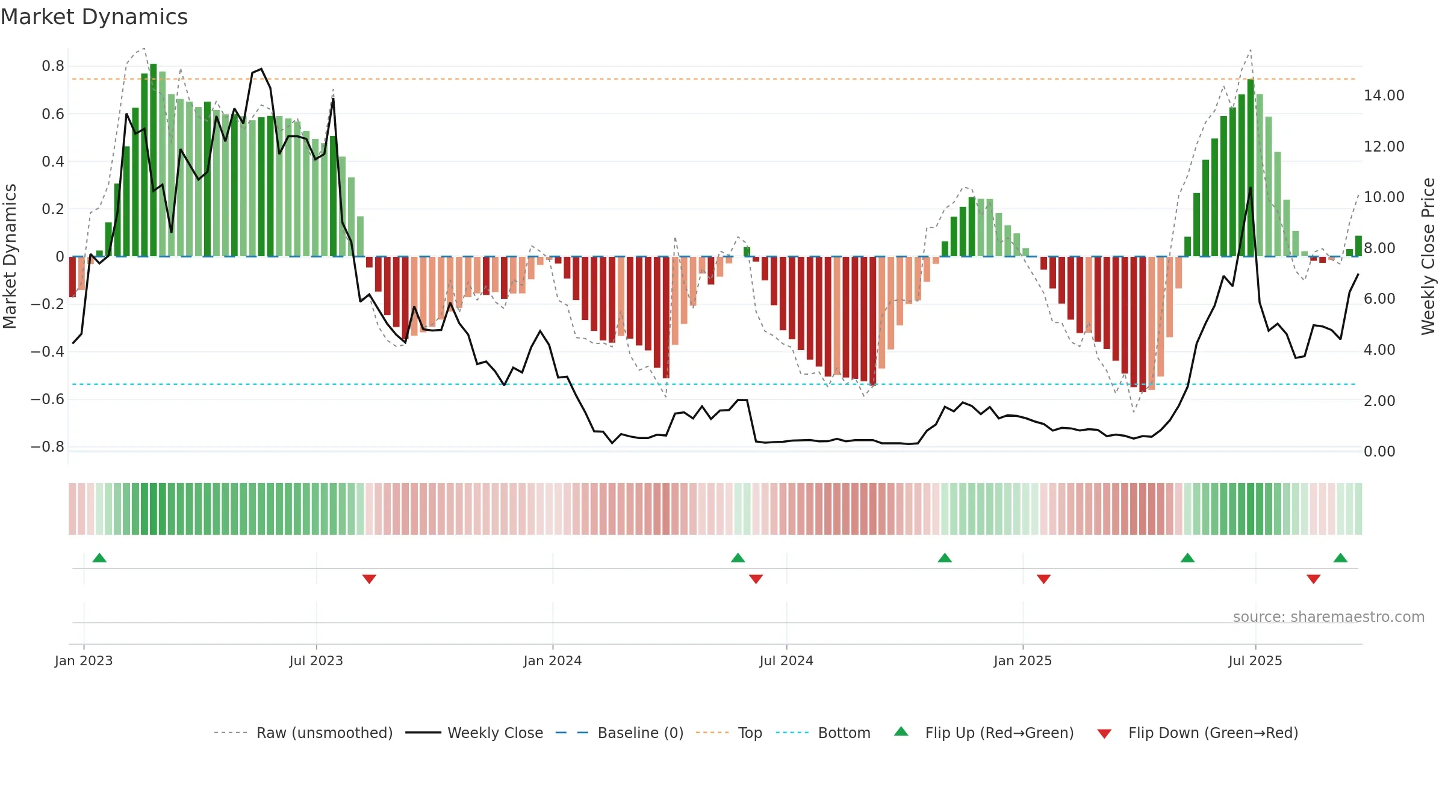The width and height of the screenshot is (1445, 812).
Task: Select the Jan 2025 x-axis label
Action: [x=1023, y=660]
